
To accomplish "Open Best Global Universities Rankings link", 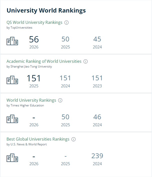I will (38, 139).
